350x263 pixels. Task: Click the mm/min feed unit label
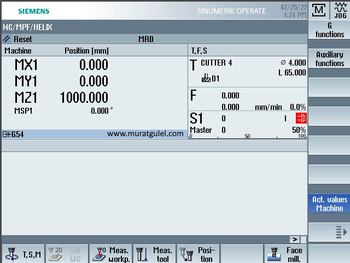[x=269, y=107]
